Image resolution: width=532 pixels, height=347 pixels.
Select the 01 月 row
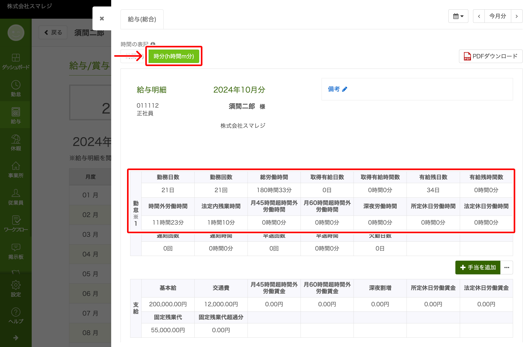[x=90, y=195]
